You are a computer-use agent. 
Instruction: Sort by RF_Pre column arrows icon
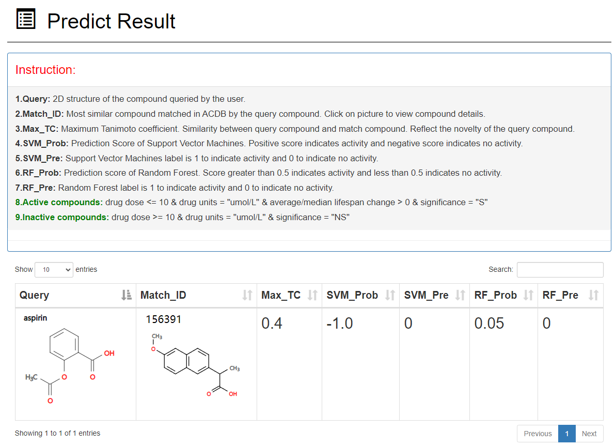pos(593,295)
